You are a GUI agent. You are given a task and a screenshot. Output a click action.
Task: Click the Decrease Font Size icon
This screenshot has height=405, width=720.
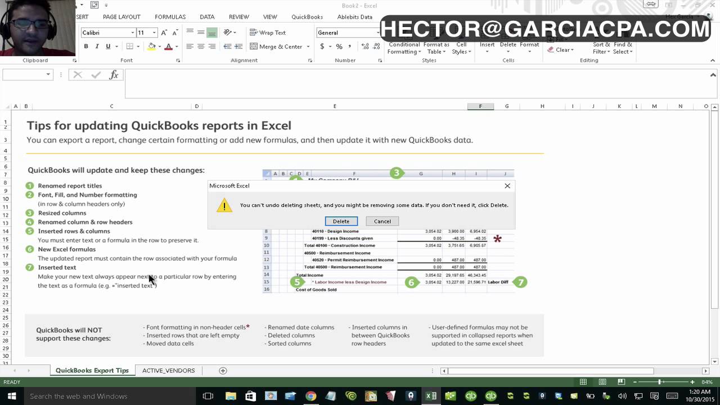175,33
